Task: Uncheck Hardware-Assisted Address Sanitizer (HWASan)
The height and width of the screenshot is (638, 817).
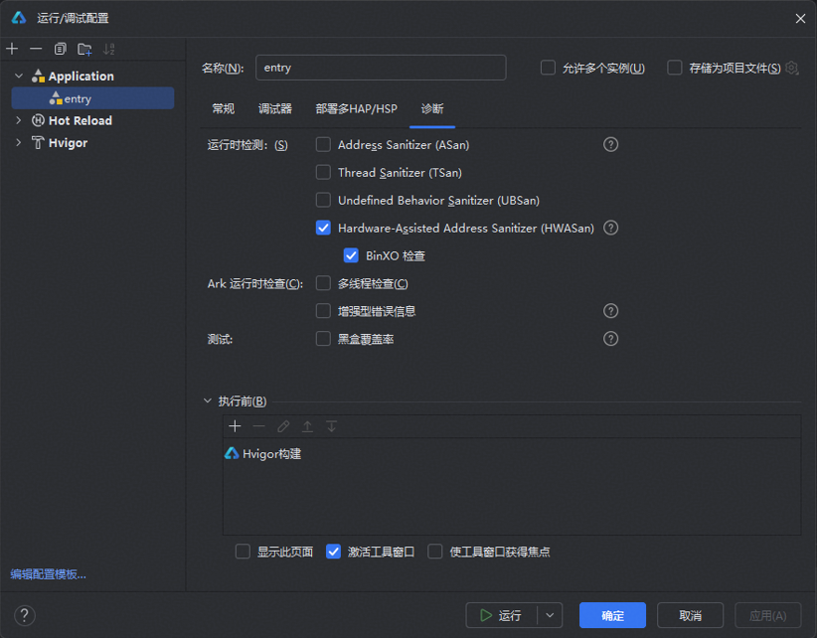Action: click(323, 228)
